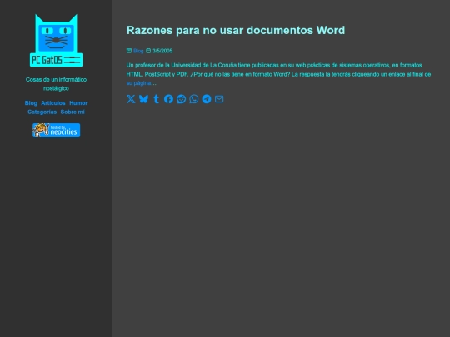Open the Blog section in sidebar menu
Screen dimensions: 450x337
[31, 103]
